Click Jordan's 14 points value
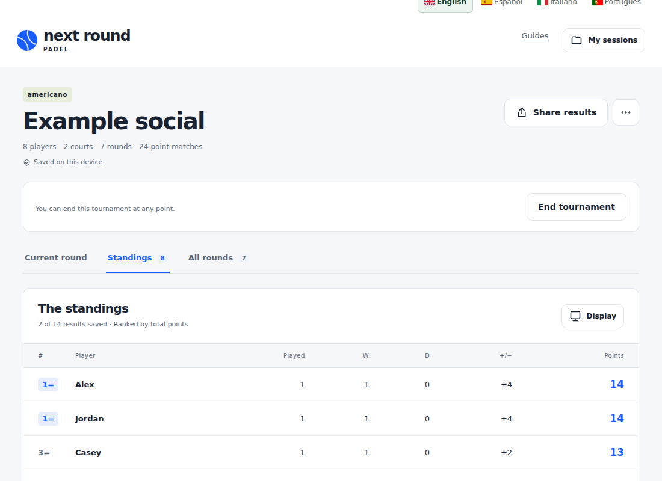This screenshot has width=662, height=481. 617,418
